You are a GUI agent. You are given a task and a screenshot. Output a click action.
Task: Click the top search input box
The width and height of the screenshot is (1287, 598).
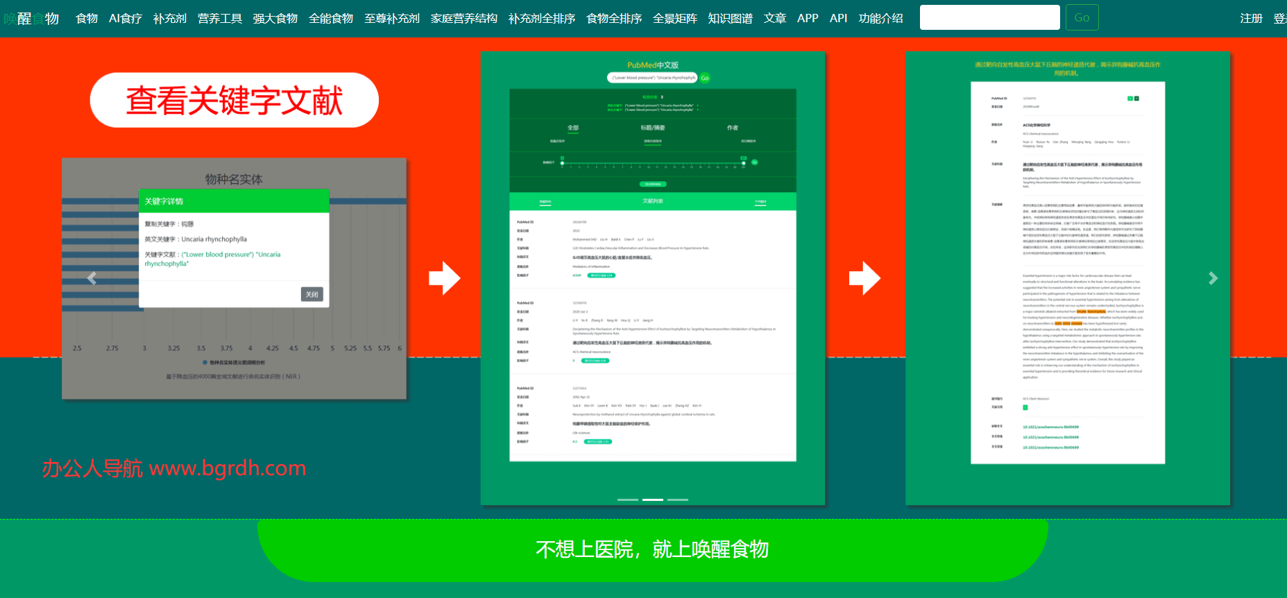989,17
